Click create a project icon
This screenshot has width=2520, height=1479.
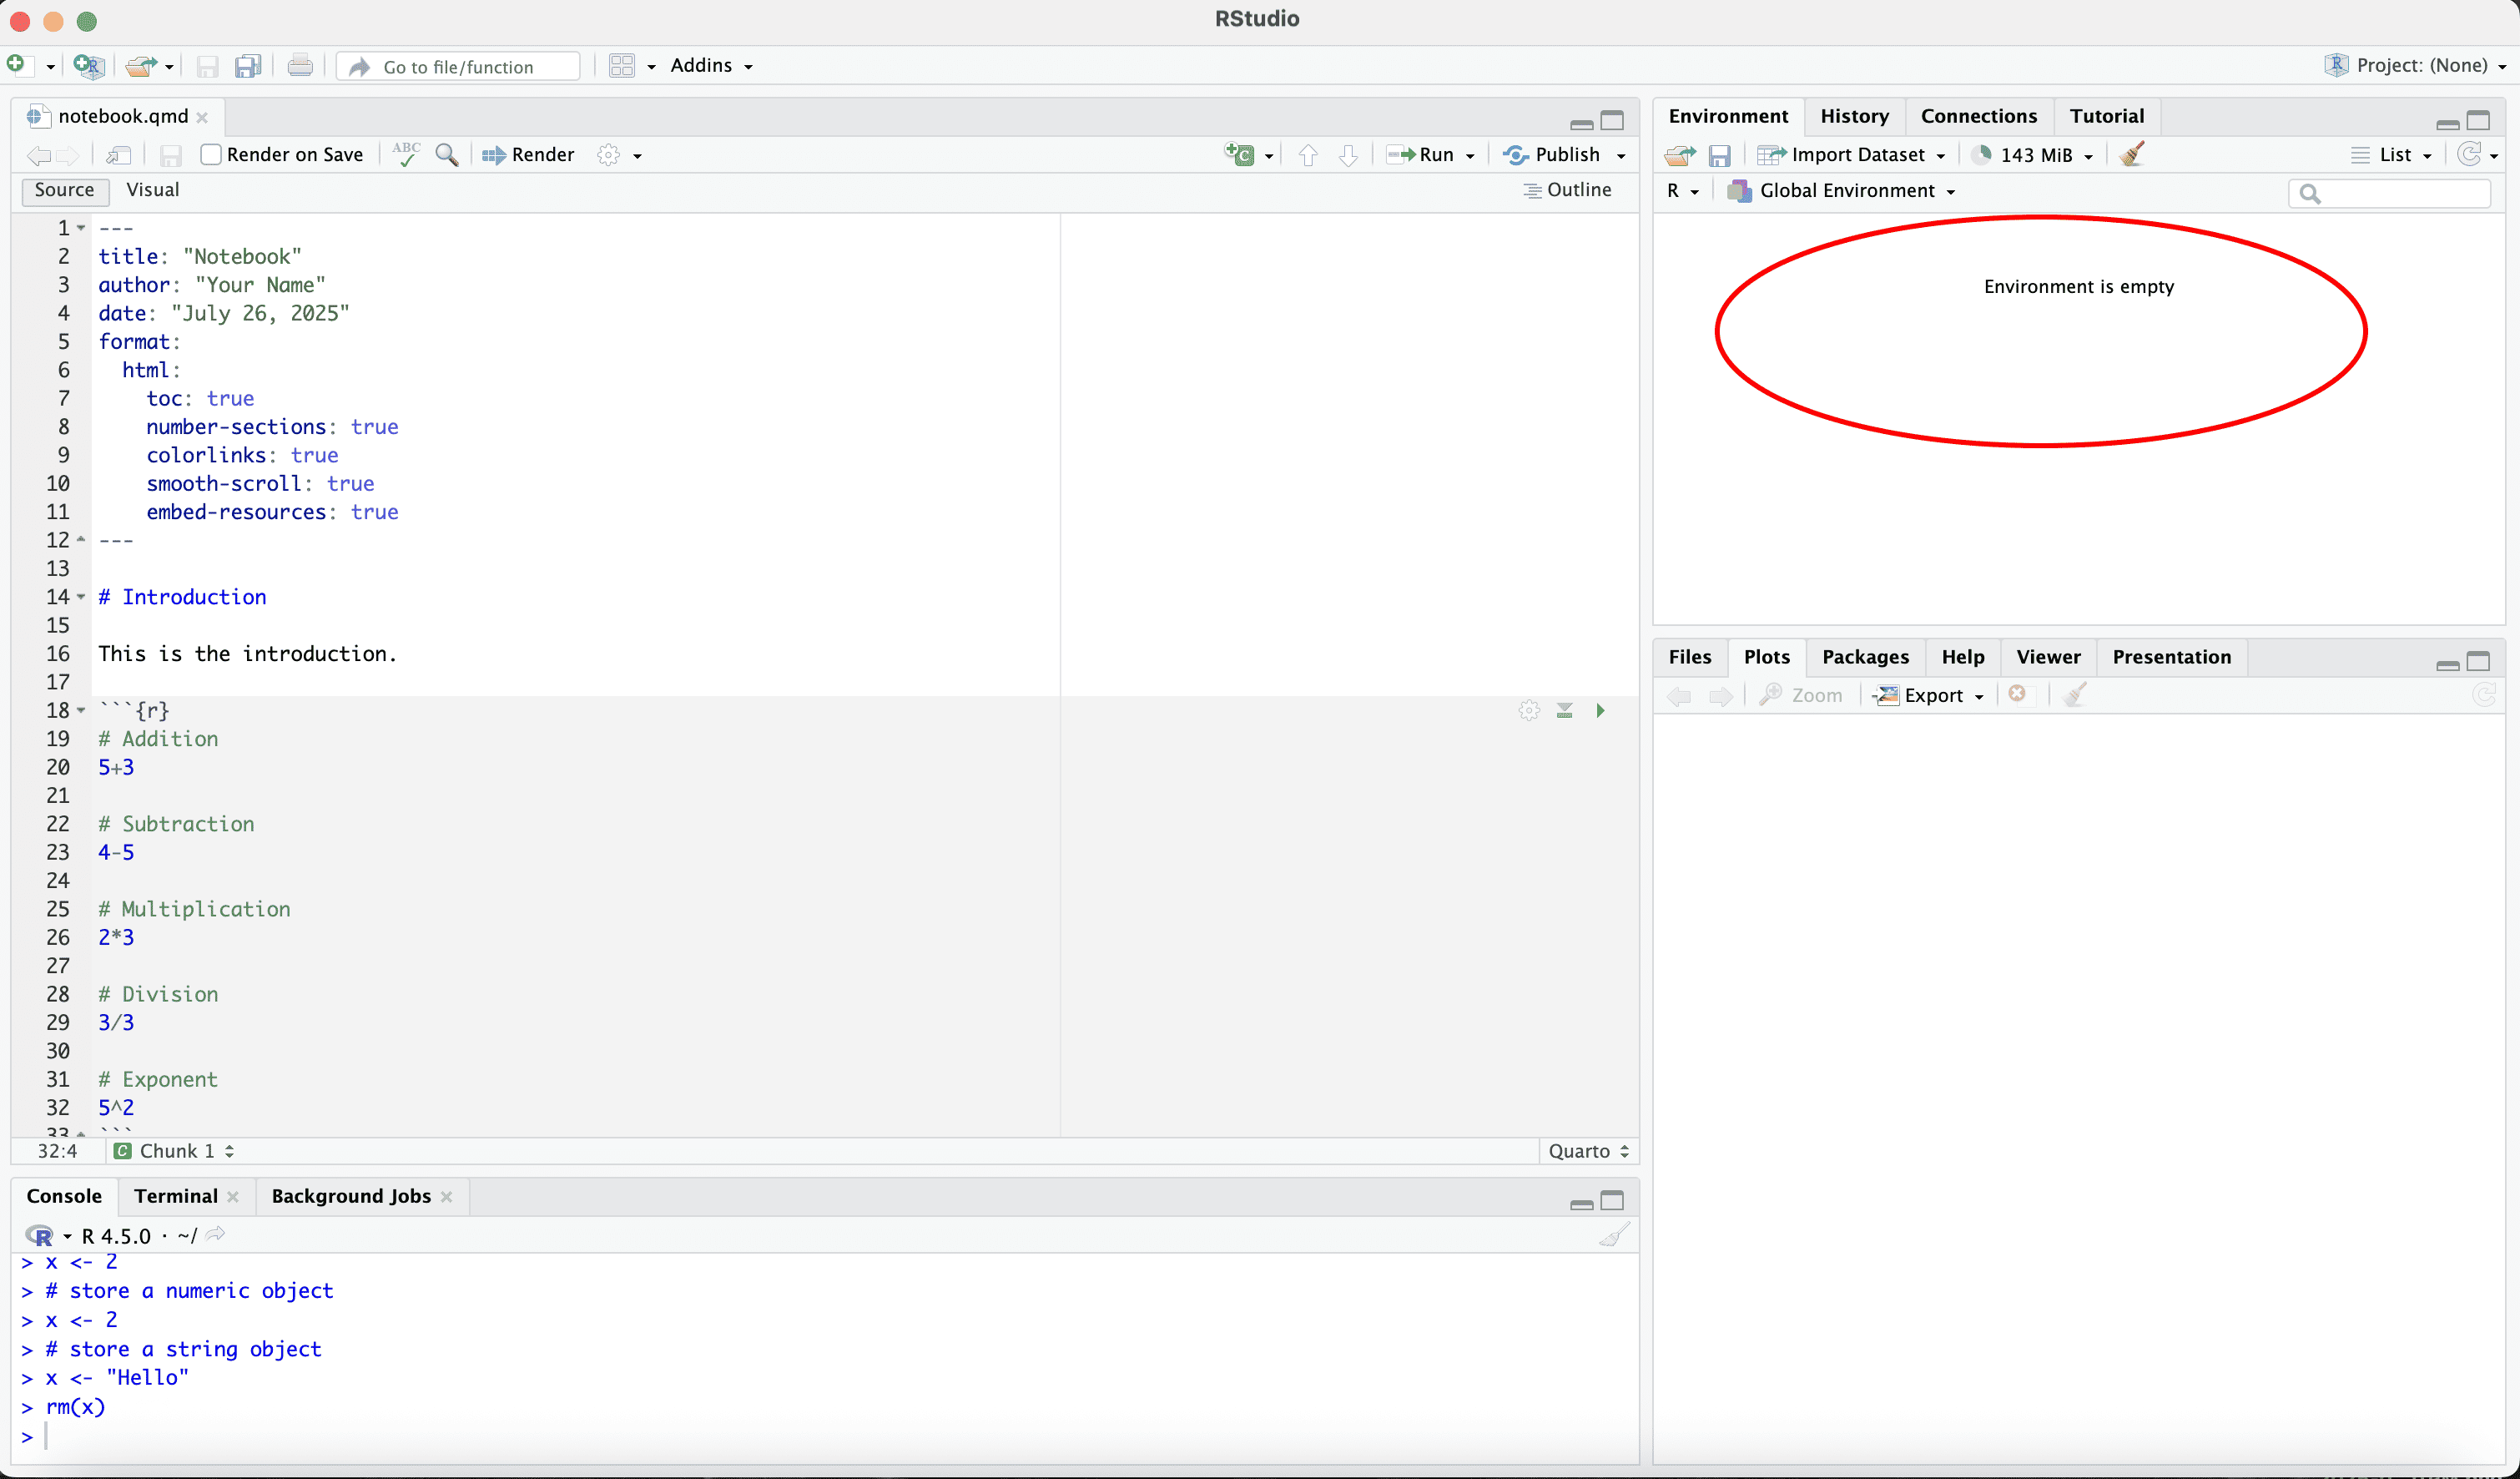[x=89, y=66]
